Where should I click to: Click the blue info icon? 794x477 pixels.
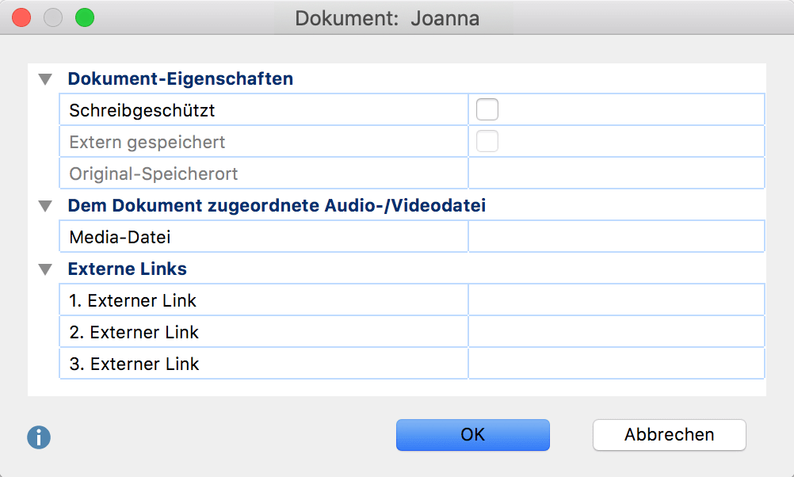(x=39, y=437)
